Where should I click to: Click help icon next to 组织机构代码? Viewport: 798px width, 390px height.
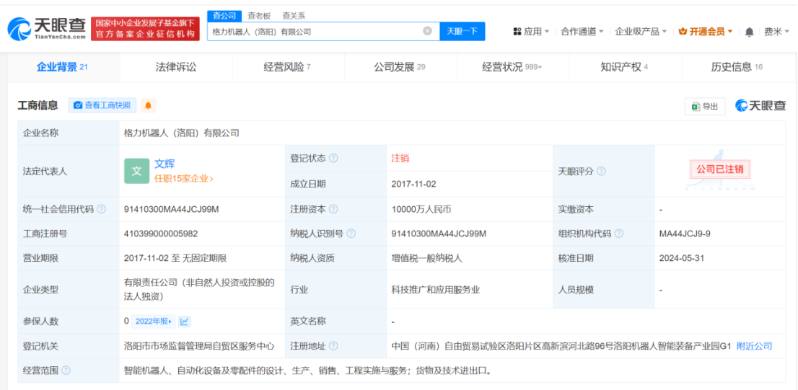(x=618, y=234)
